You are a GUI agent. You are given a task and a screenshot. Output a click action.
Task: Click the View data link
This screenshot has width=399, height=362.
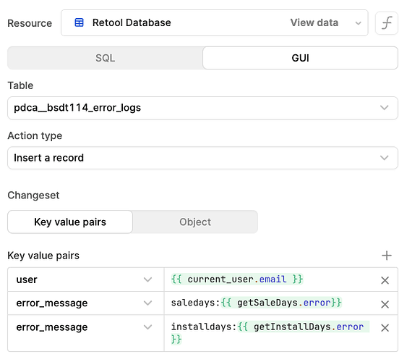[x=314, y=22]
